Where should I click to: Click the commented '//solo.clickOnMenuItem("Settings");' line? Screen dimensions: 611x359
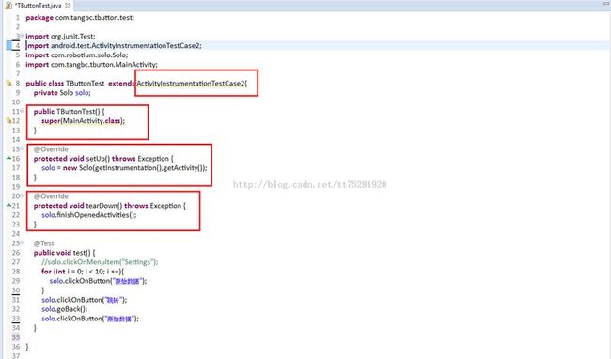(x=100, y=262)
